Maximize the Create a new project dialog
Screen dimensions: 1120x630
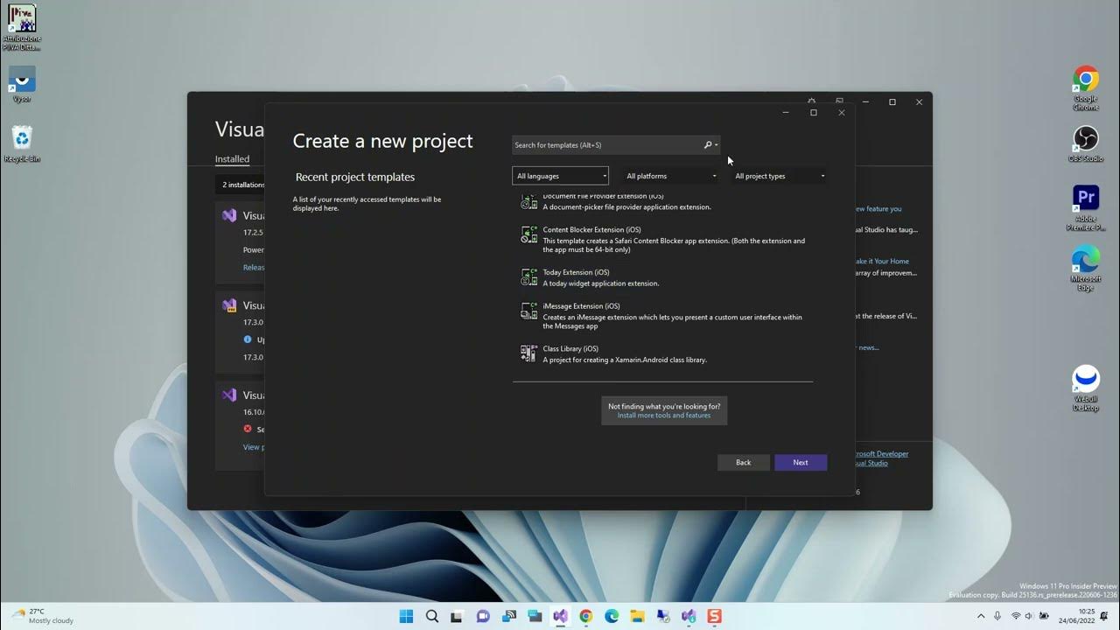[x=814, y=112]
